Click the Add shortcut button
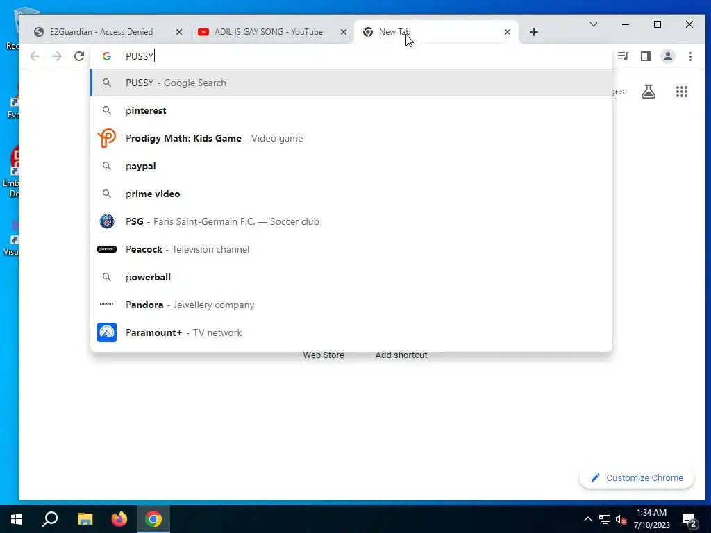 tap(401, 355)
